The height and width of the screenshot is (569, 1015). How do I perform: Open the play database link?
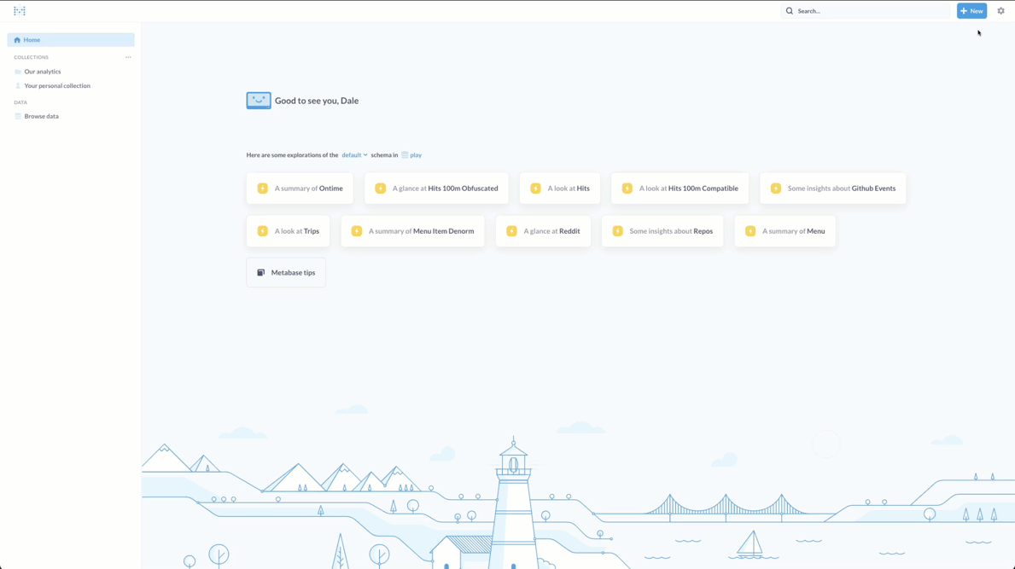coord(415,155)
